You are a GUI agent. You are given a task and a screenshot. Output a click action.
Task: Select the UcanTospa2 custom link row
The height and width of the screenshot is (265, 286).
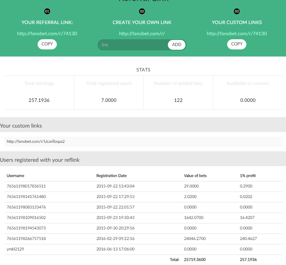click(x=144, y=142)
